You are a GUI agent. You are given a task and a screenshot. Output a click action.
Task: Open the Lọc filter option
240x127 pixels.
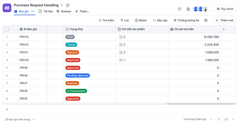(125, 20)
